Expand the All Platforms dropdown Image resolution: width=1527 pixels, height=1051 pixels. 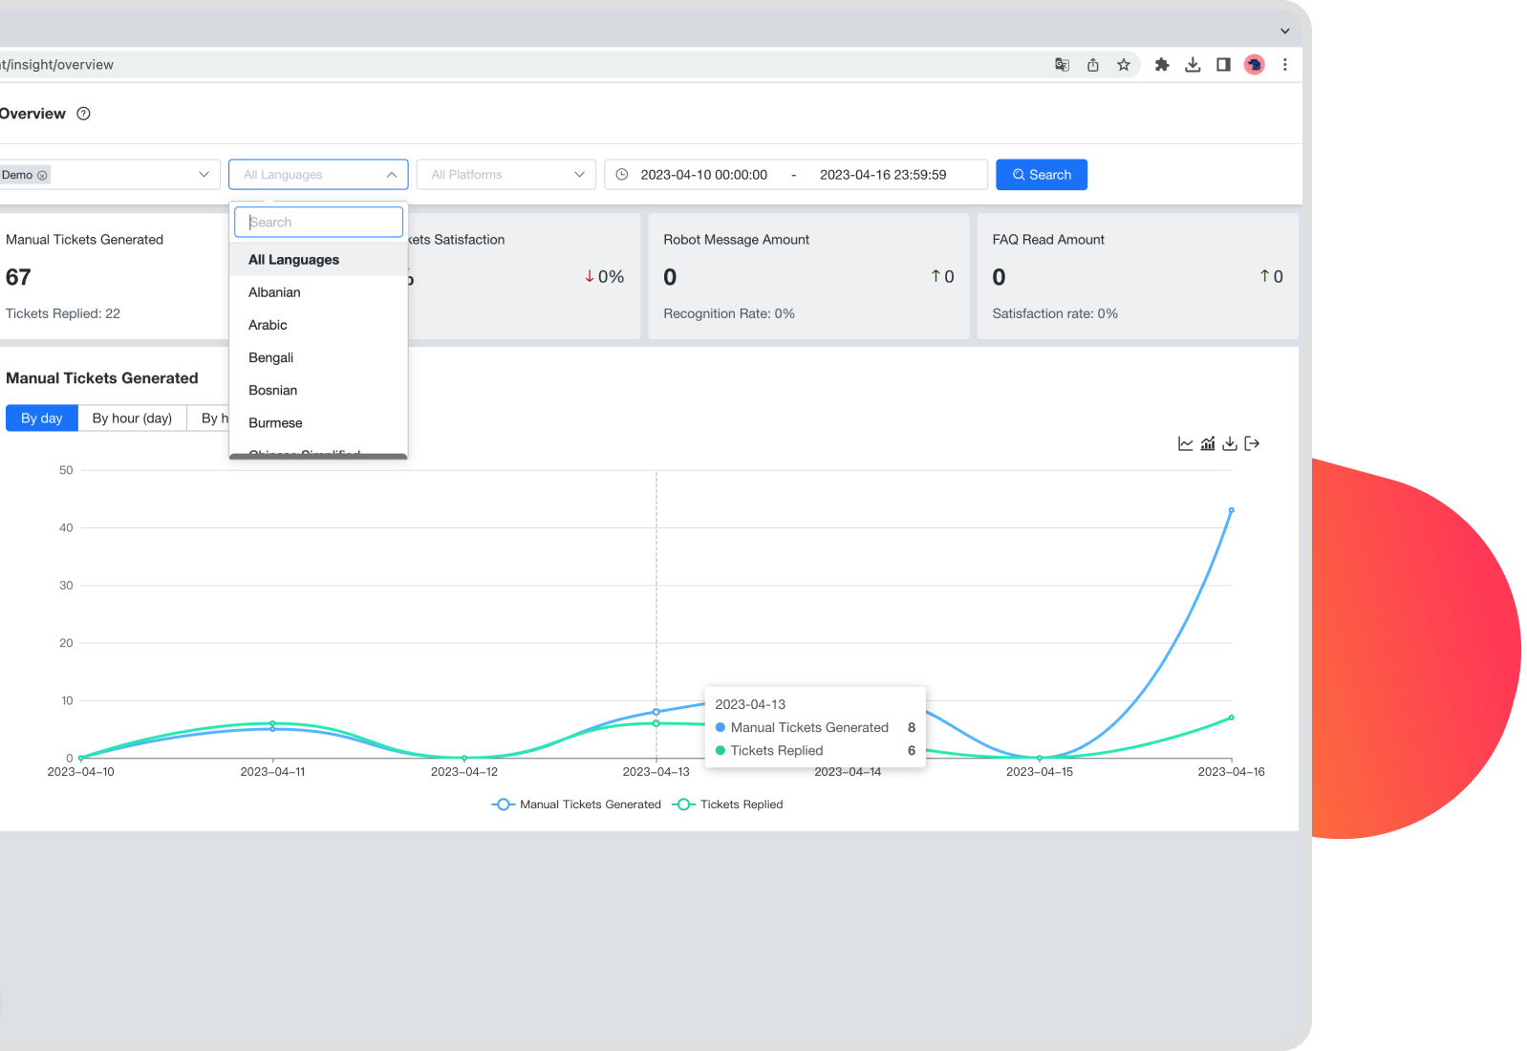pos(506,175)
